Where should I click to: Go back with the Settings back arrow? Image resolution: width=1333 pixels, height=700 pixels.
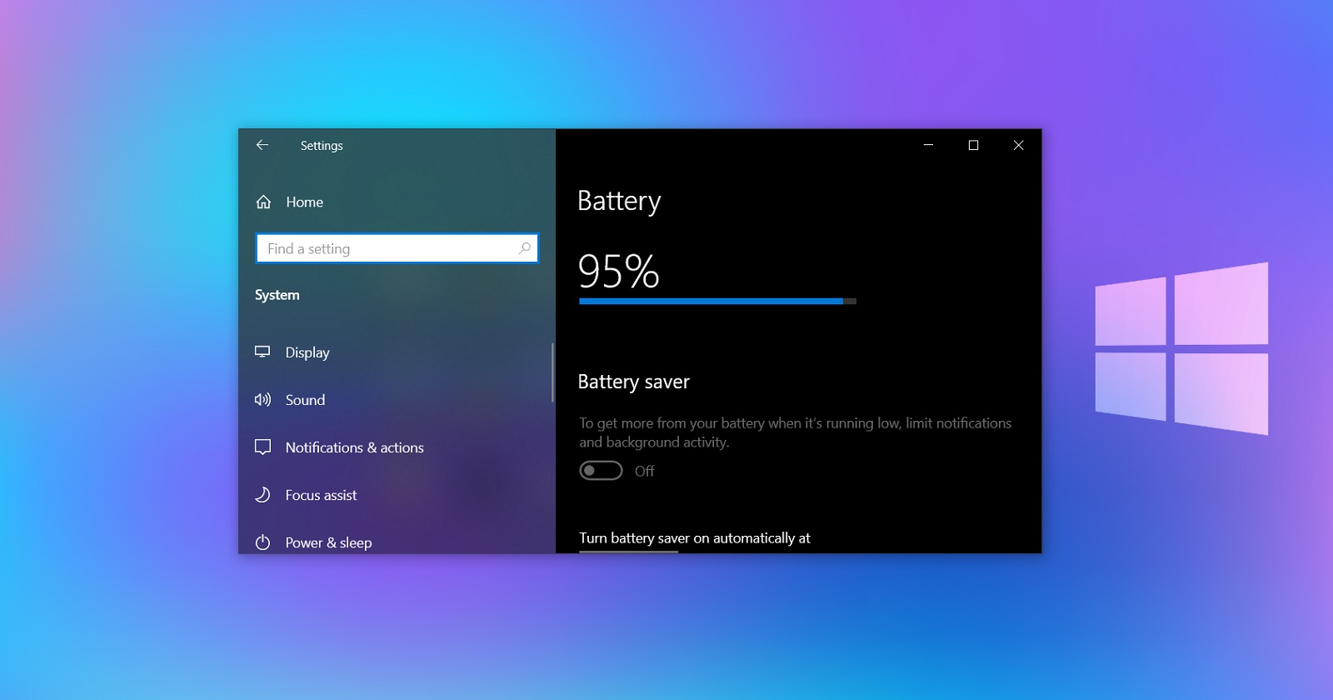(x=262, y=145)
